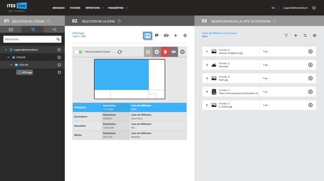324x181 pixels.
Task: Click the search magnifier icon
Action: click(58, 39)
